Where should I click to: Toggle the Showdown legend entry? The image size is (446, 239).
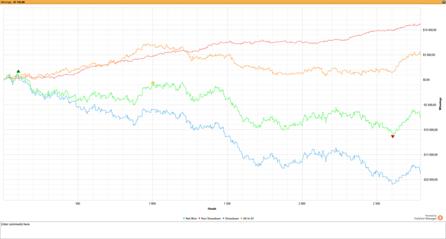click(x=231, y=218)
